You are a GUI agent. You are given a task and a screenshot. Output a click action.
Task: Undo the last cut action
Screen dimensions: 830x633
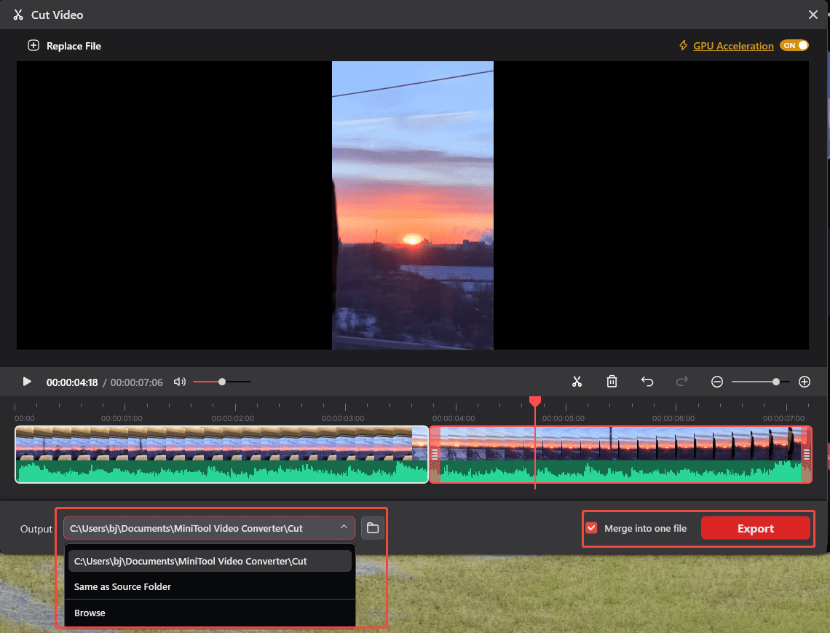[x=647, y=382]
